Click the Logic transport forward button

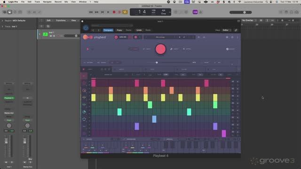(x=96, y=12)
